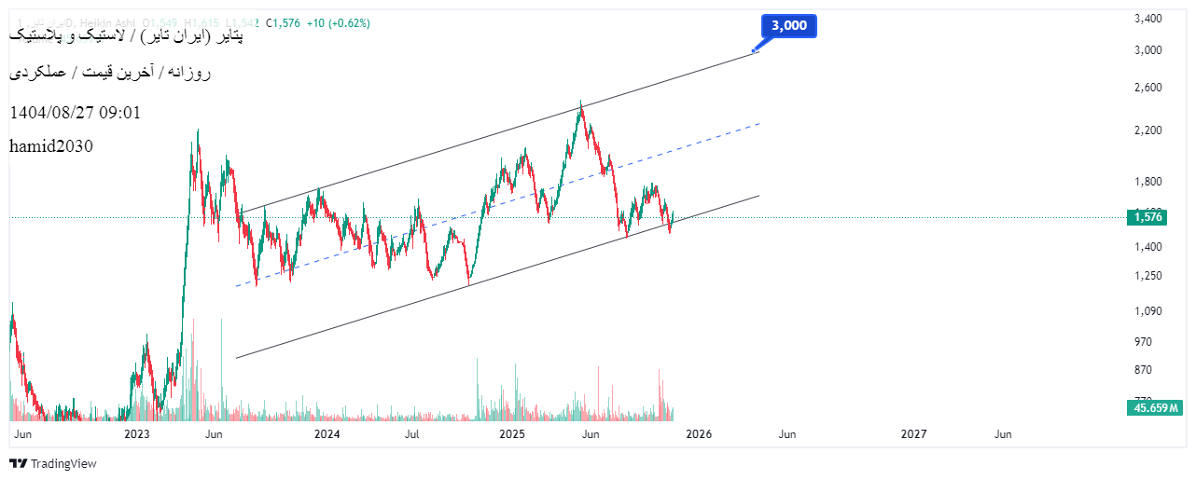Click the 2023 label on the time axis
Image resolution: width=1196 pixels, height=480 pixels.
[137, 434]
